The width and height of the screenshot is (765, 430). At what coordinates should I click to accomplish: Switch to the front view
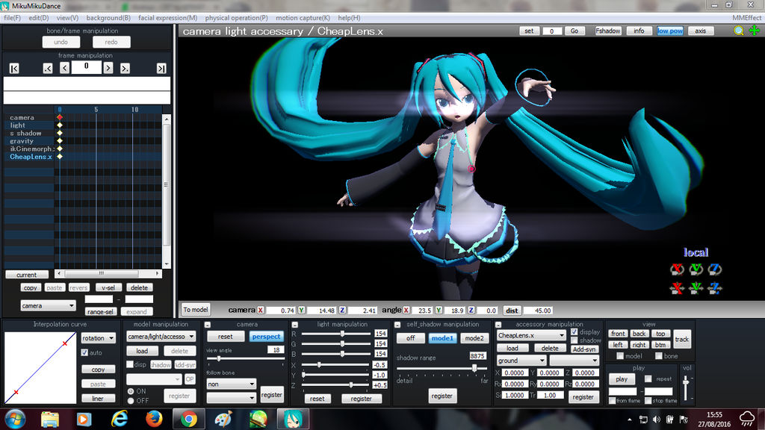click(618, 334)
